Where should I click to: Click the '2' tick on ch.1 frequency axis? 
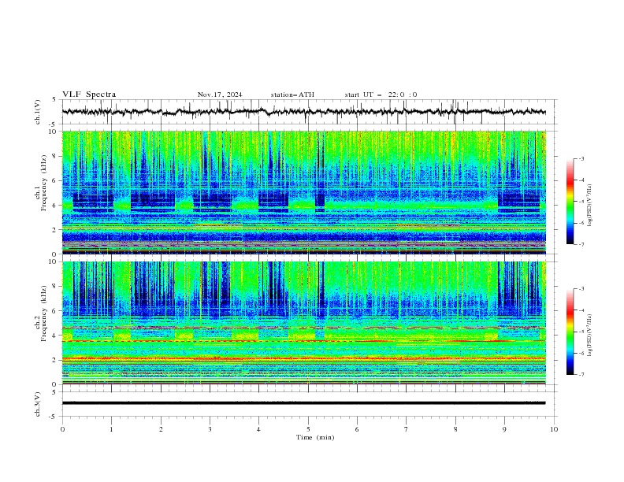click(x=56, y=229)
